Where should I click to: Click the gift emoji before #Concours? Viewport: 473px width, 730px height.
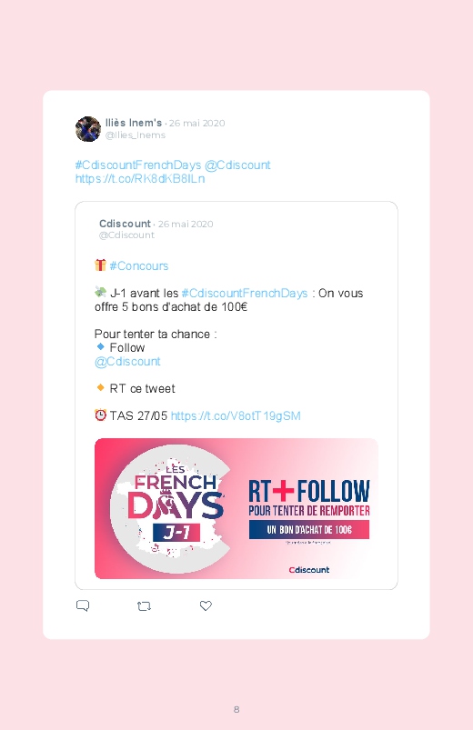pos(100,265)
